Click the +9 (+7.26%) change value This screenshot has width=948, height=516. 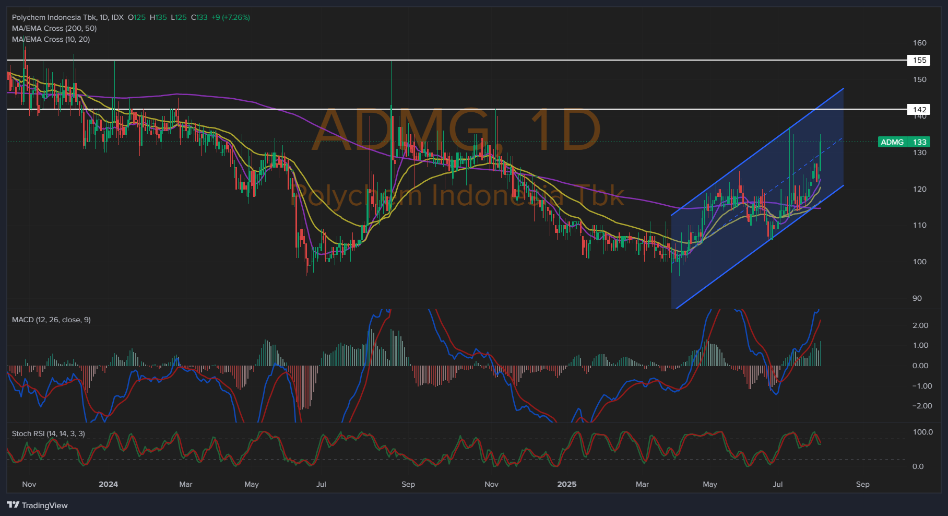pyautogui.click(x=231, y=17)
